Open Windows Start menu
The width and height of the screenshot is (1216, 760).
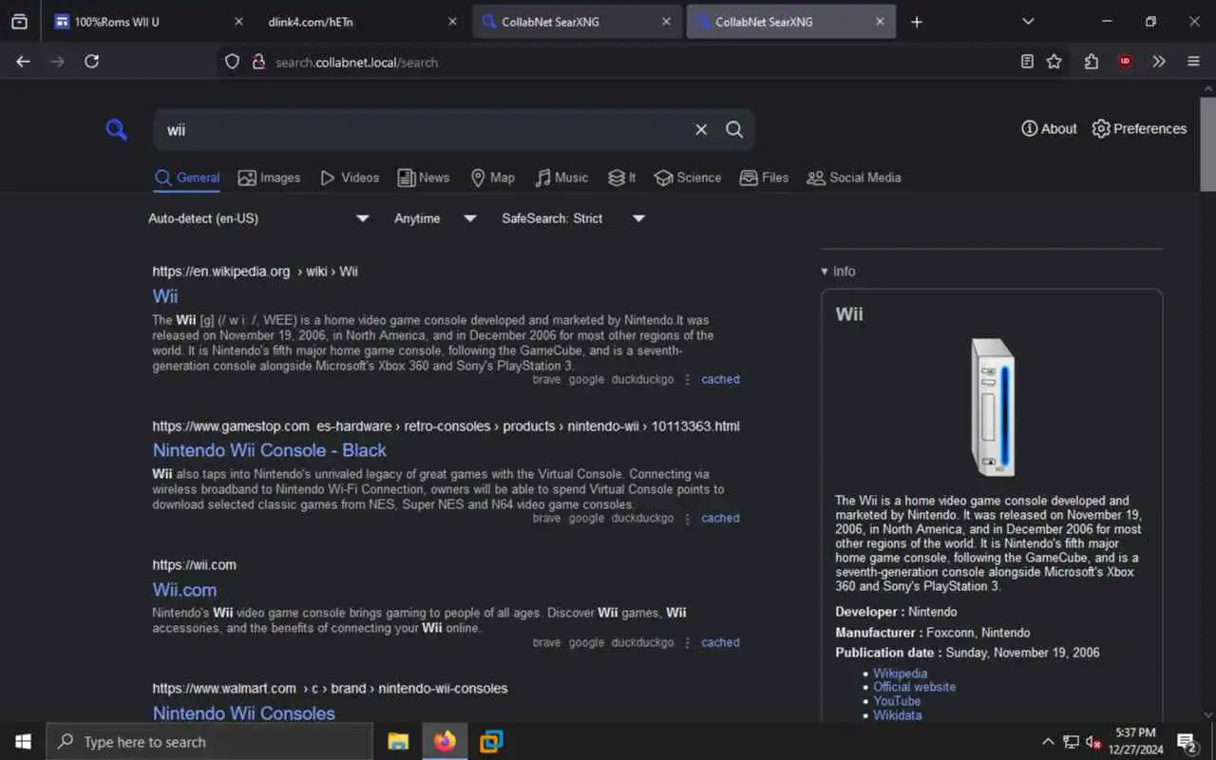(23, 742)
